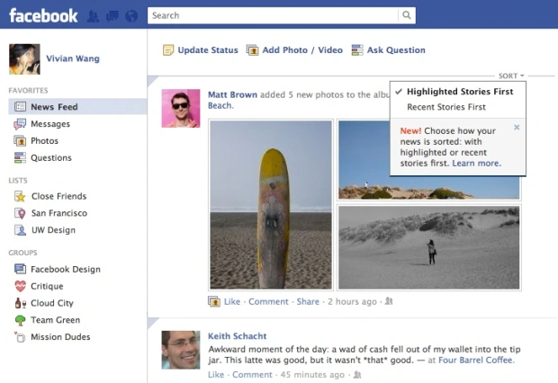Comment on Matt Brown's photos
This screenshot has width=558, height=383.
268,301
